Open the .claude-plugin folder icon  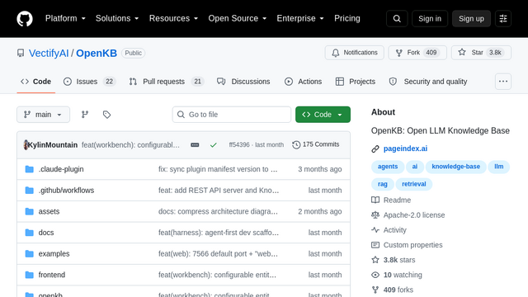point(30,169)
